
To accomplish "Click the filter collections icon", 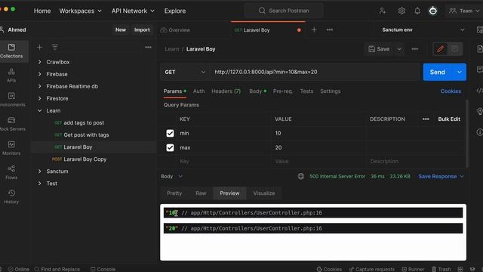I will [x=55, y=47].
